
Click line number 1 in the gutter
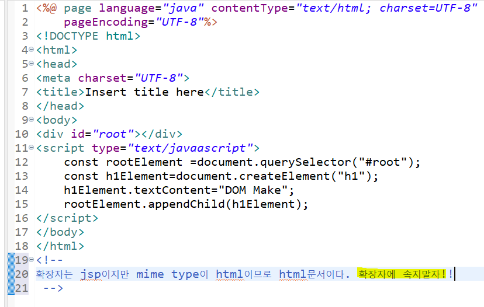click(25, 8)
